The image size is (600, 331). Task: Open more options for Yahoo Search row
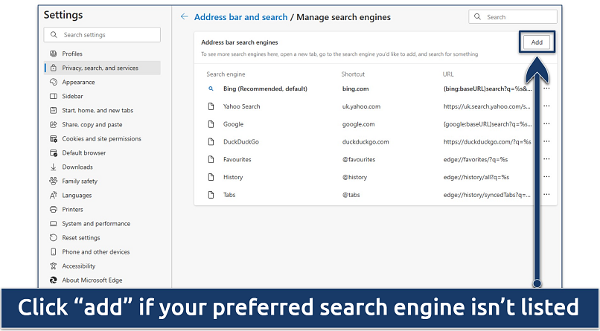pos(546,106)
